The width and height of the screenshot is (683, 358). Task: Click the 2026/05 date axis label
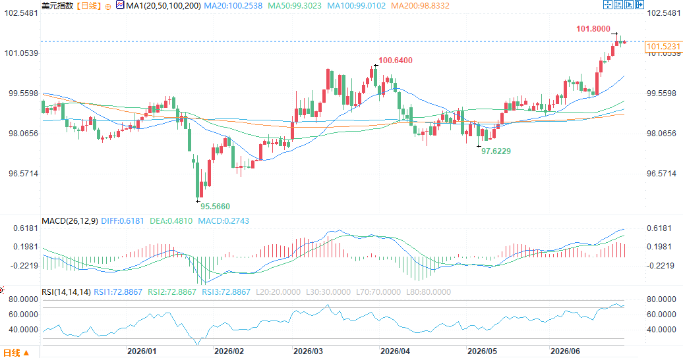click(x=482, y=351)
